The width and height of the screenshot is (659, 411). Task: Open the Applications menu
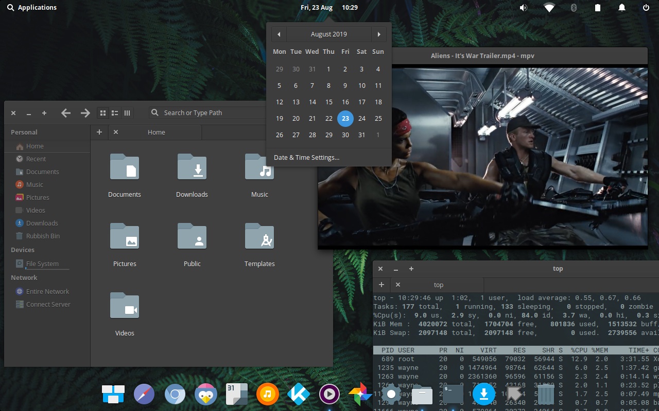pyautogui.click(x=32, y=8)
